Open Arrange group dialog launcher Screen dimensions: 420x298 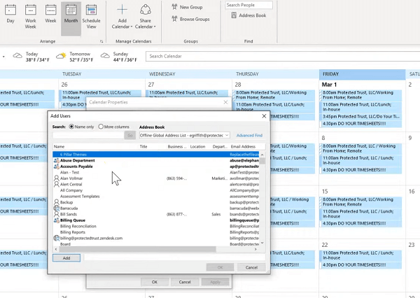point(101,41)
